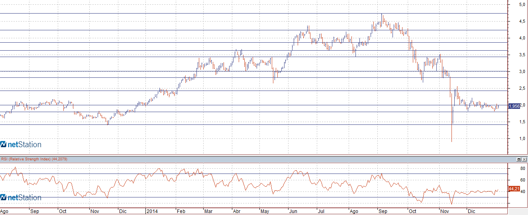Image resolution: width=528 pixels, height=215 pixels.
Task: Click the Mar label on the time axis
Action: pyautogui.click(x=208, y=211)
